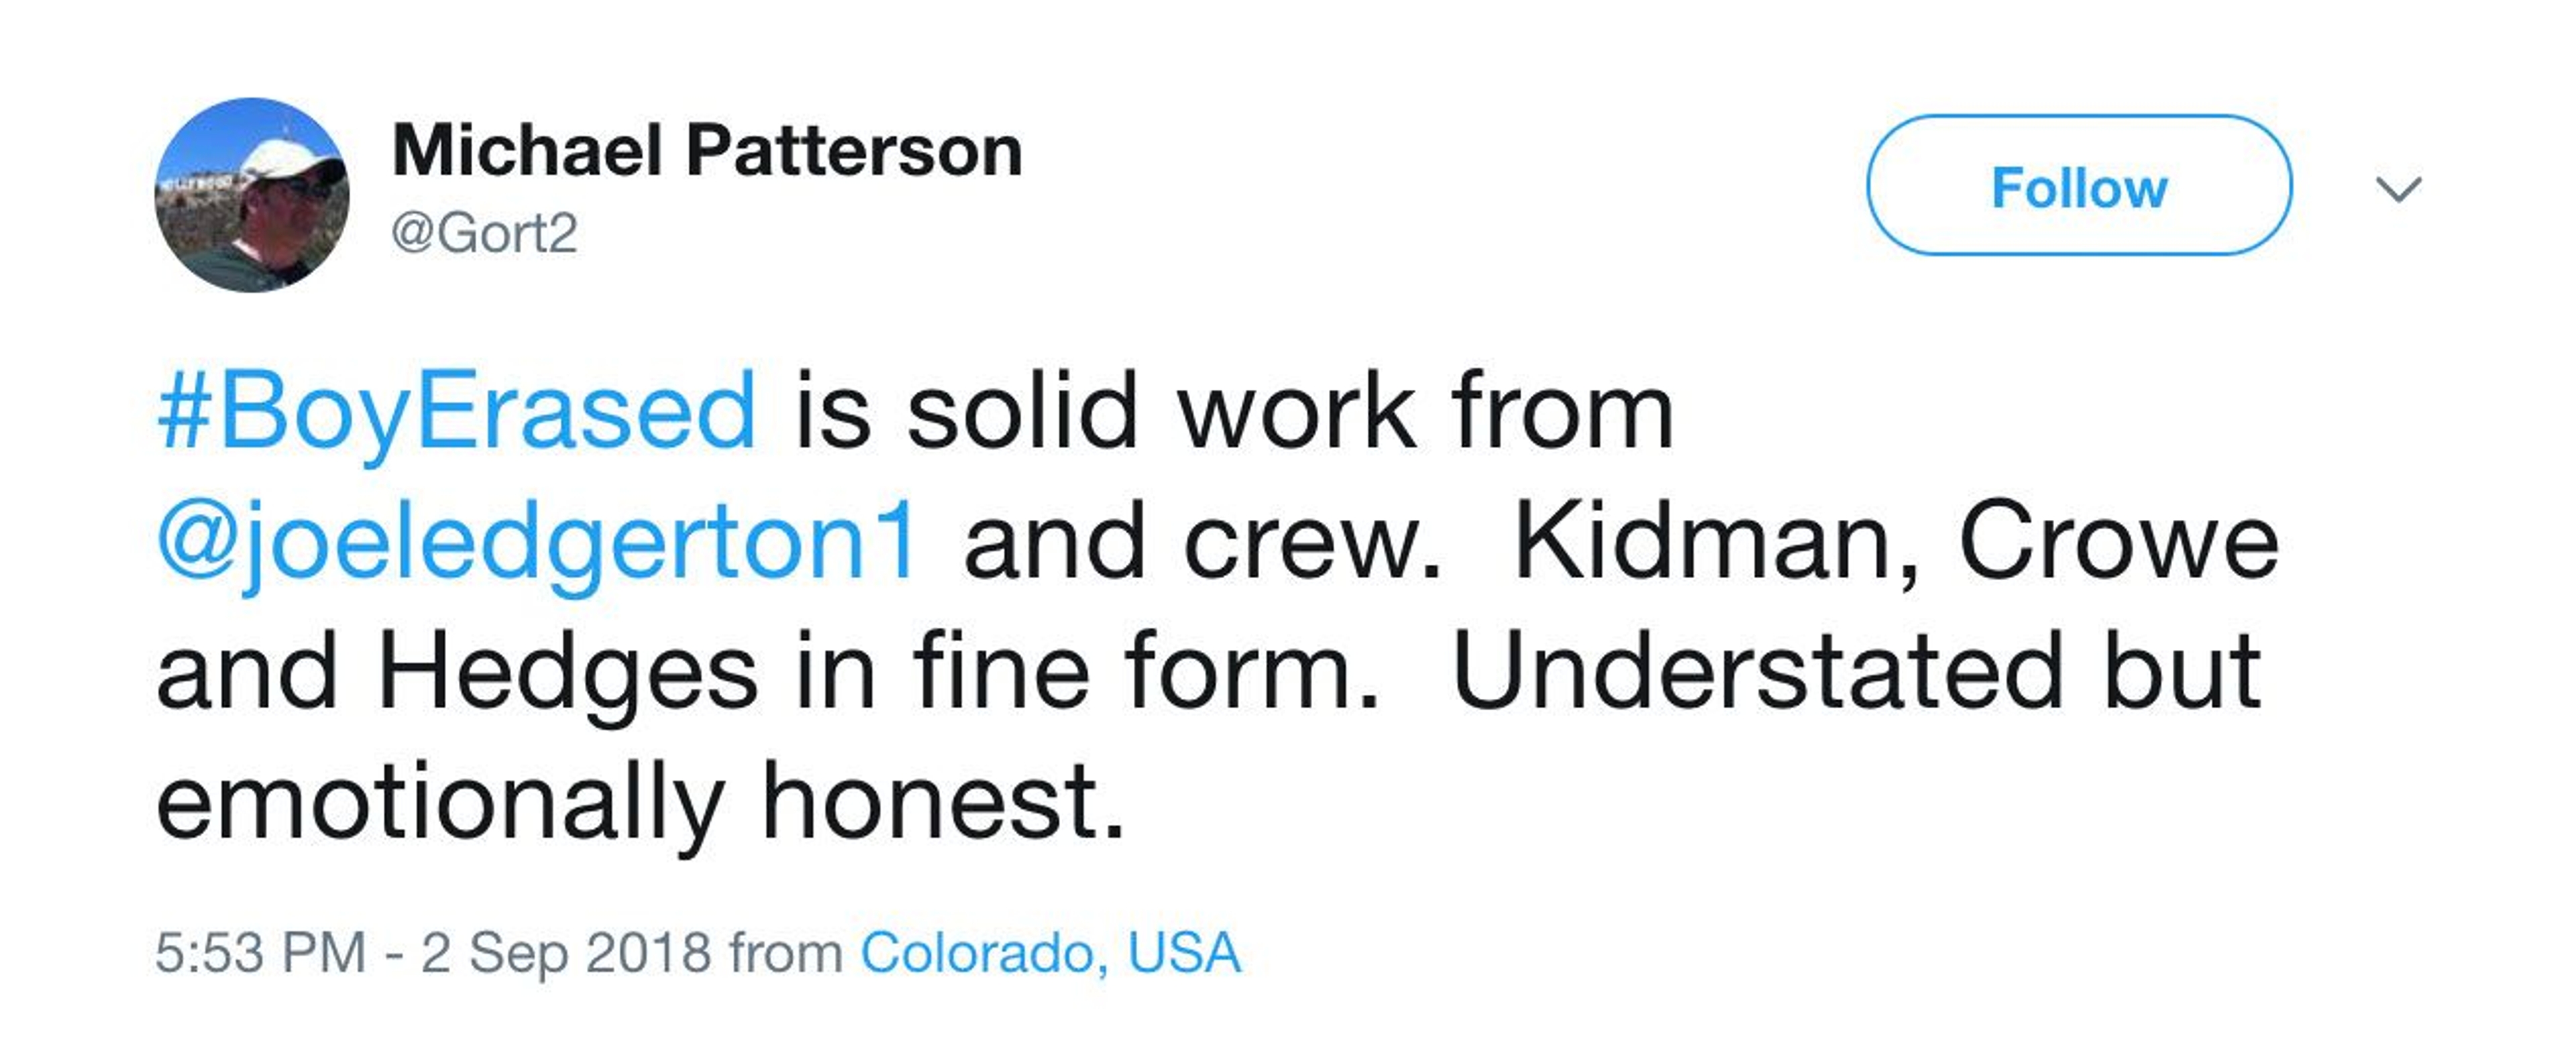2576x1037 pixels.
Task: Click the word "Understated" in the tweet
Action: [1757, 672]
